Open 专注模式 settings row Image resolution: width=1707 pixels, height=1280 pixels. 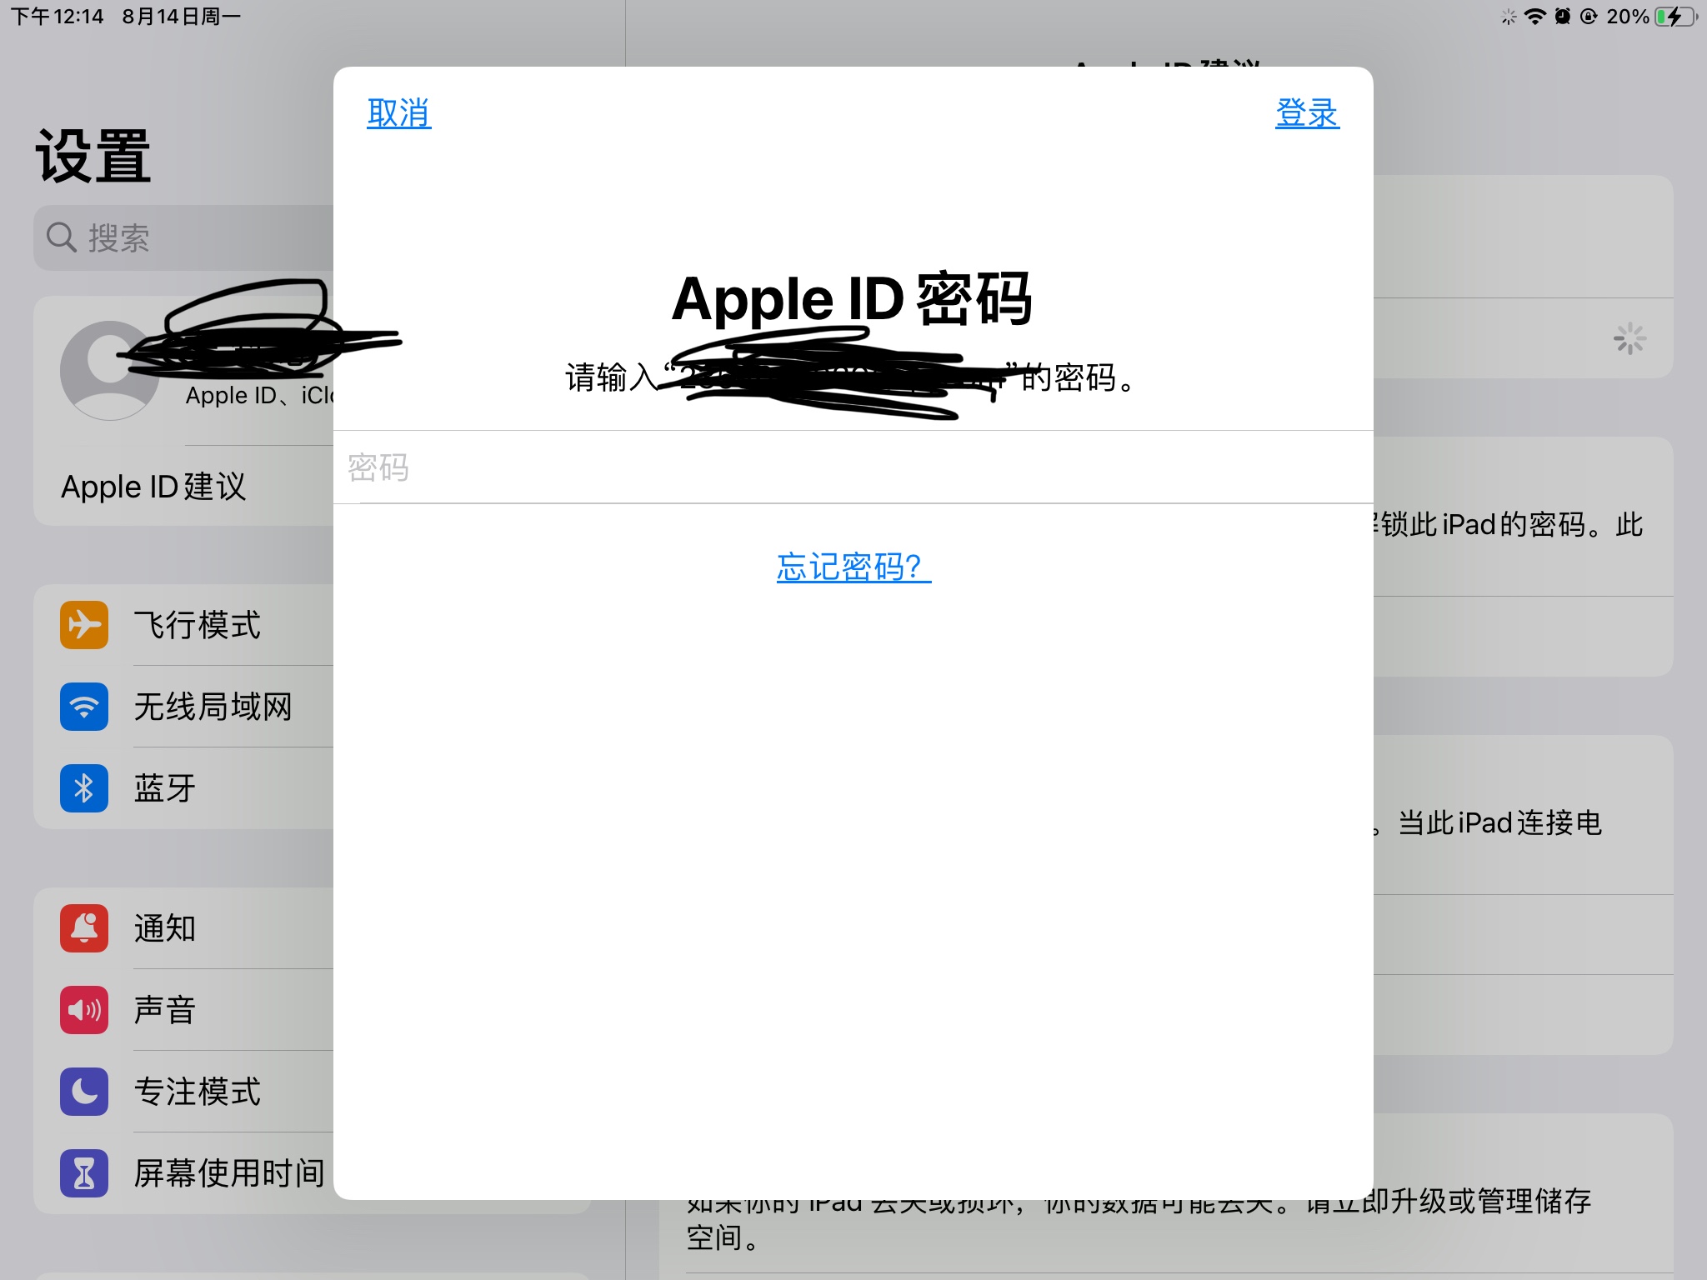click(198, 1092)
